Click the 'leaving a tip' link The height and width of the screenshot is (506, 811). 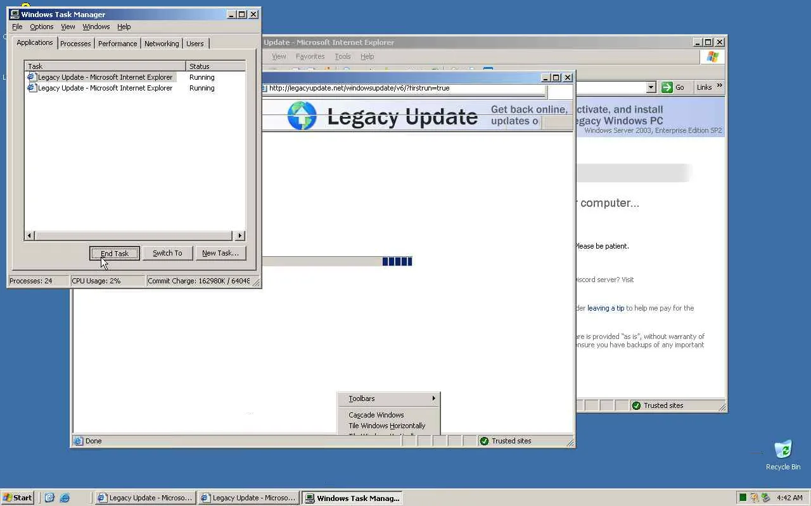(606, 308)
